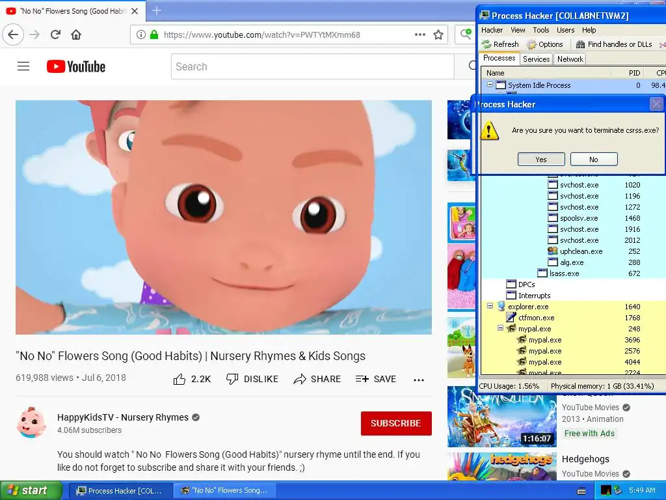The height and width of the screenshot is (500, 666).
Task: Select the spoolsv.exe process row
Action: tap(572, 218)
